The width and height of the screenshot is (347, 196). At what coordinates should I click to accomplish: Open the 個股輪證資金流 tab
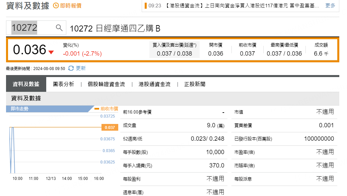click(x=106, y=84)
